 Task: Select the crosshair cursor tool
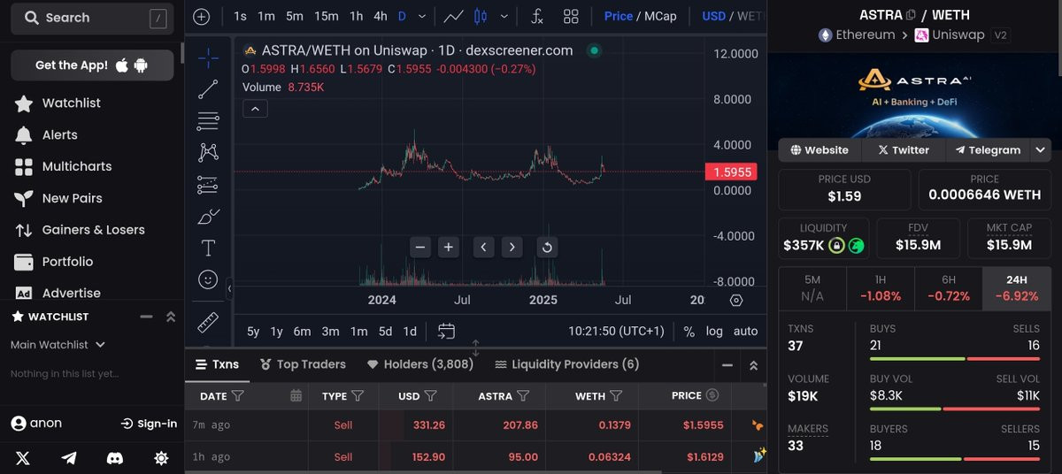tap(208, 58)
